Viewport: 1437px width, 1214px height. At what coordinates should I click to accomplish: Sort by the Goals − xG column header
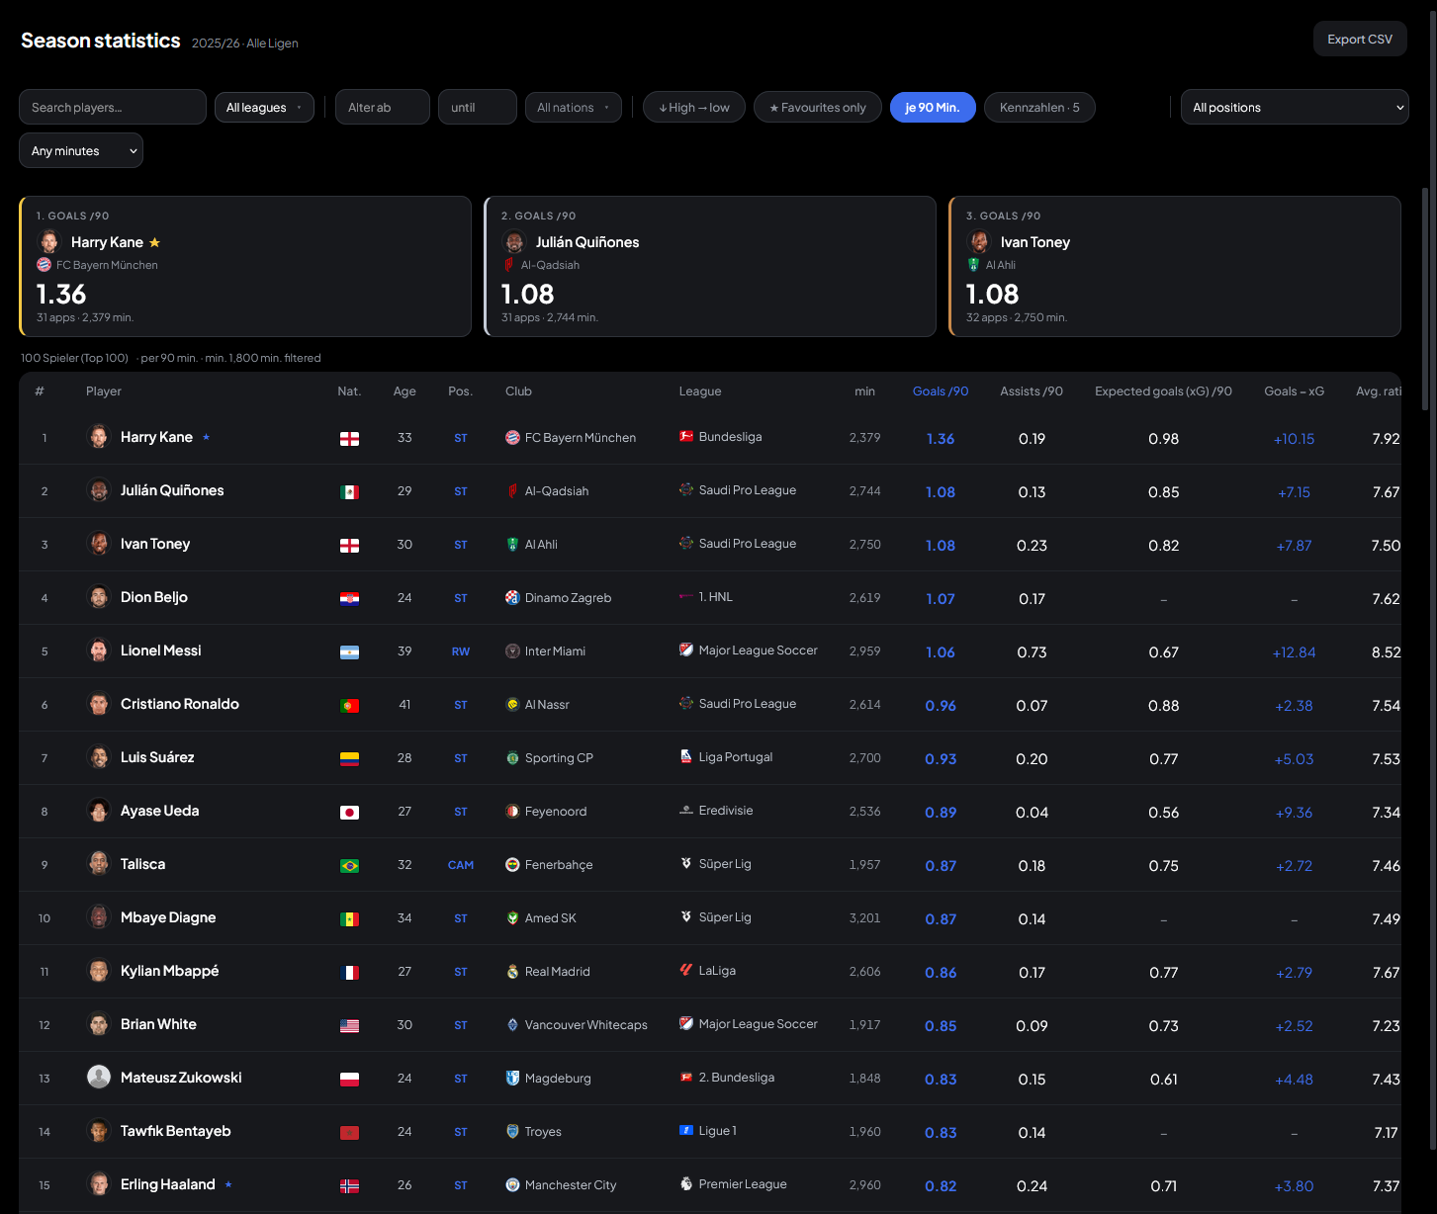tap(1294, 391)
